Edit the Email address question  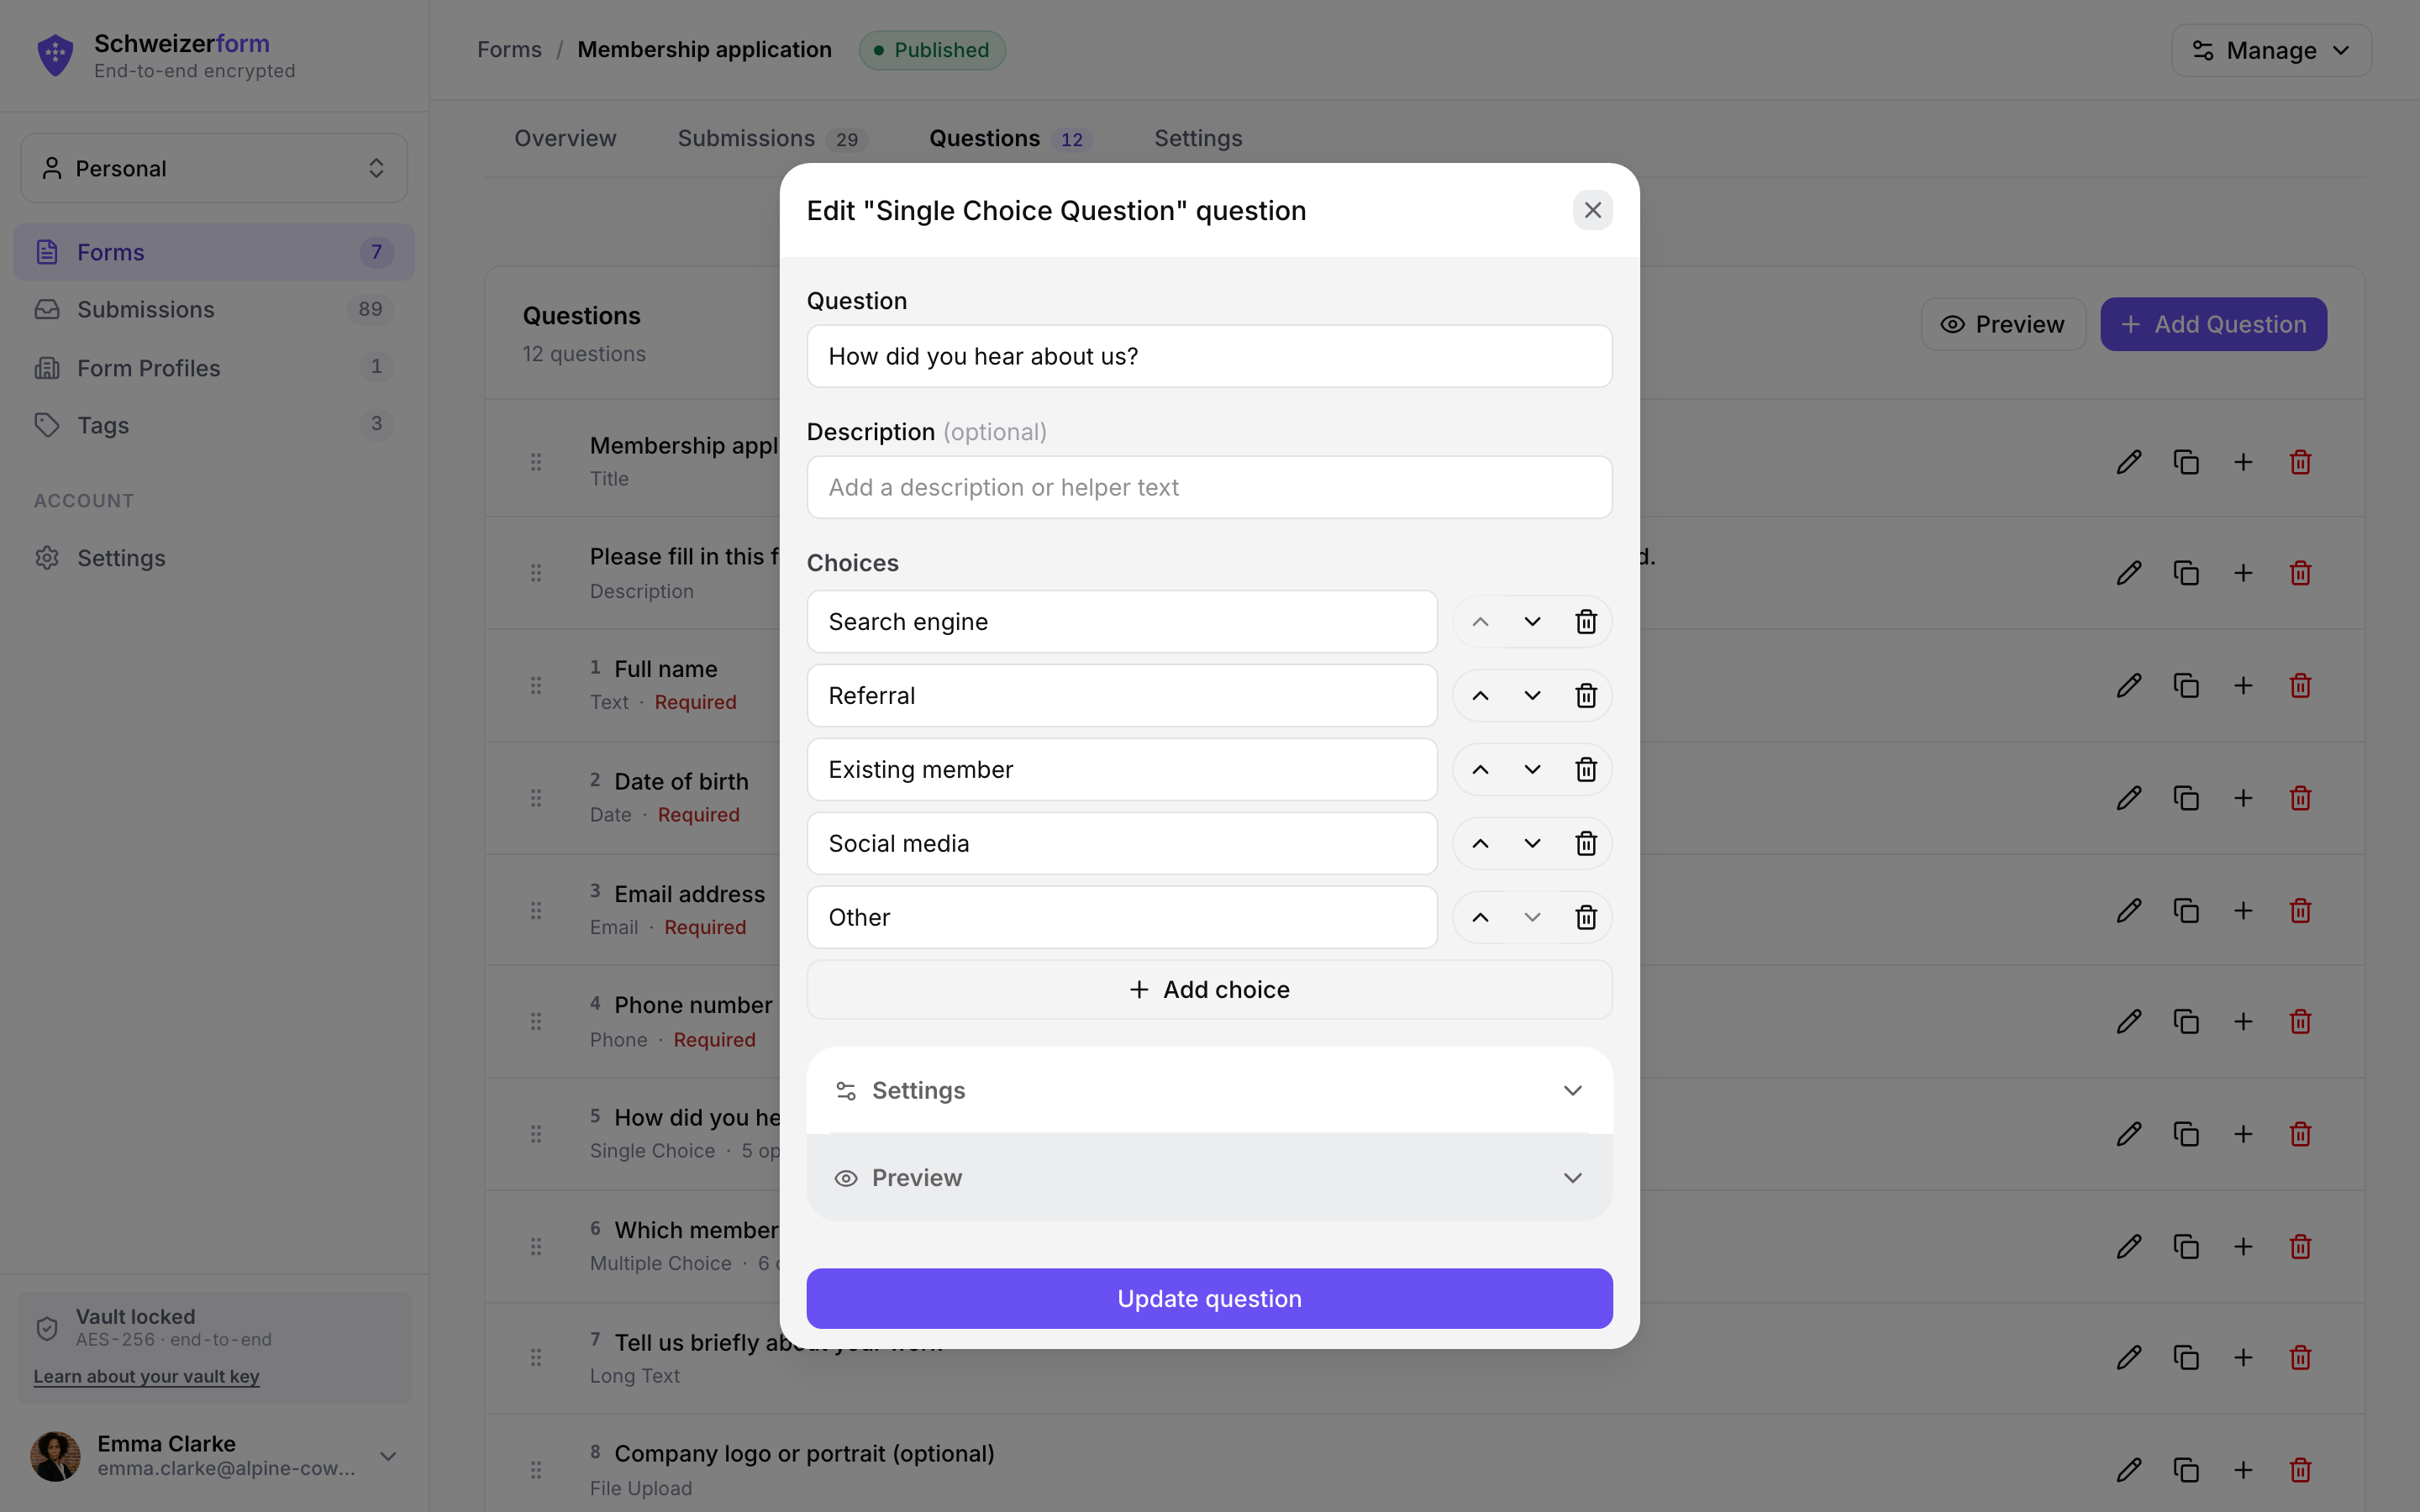(2129, 911)
